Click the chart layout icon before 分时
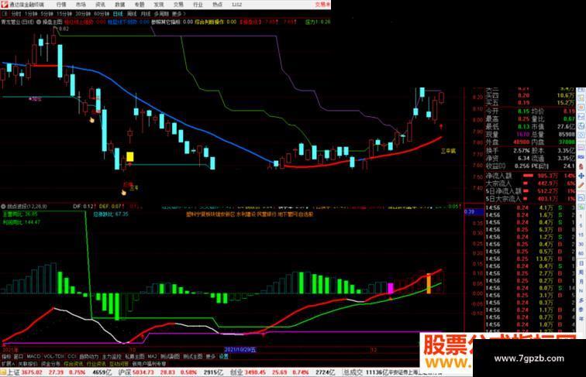 [5, 14]
